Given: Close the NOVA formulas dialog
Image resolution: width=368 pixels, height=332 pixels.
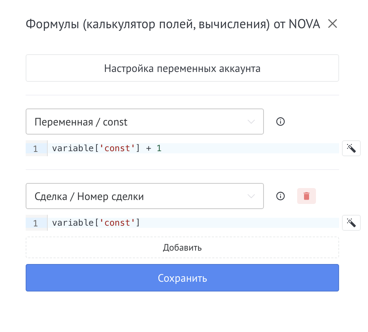Looking at the screenshot, I should tap(332, 24).
